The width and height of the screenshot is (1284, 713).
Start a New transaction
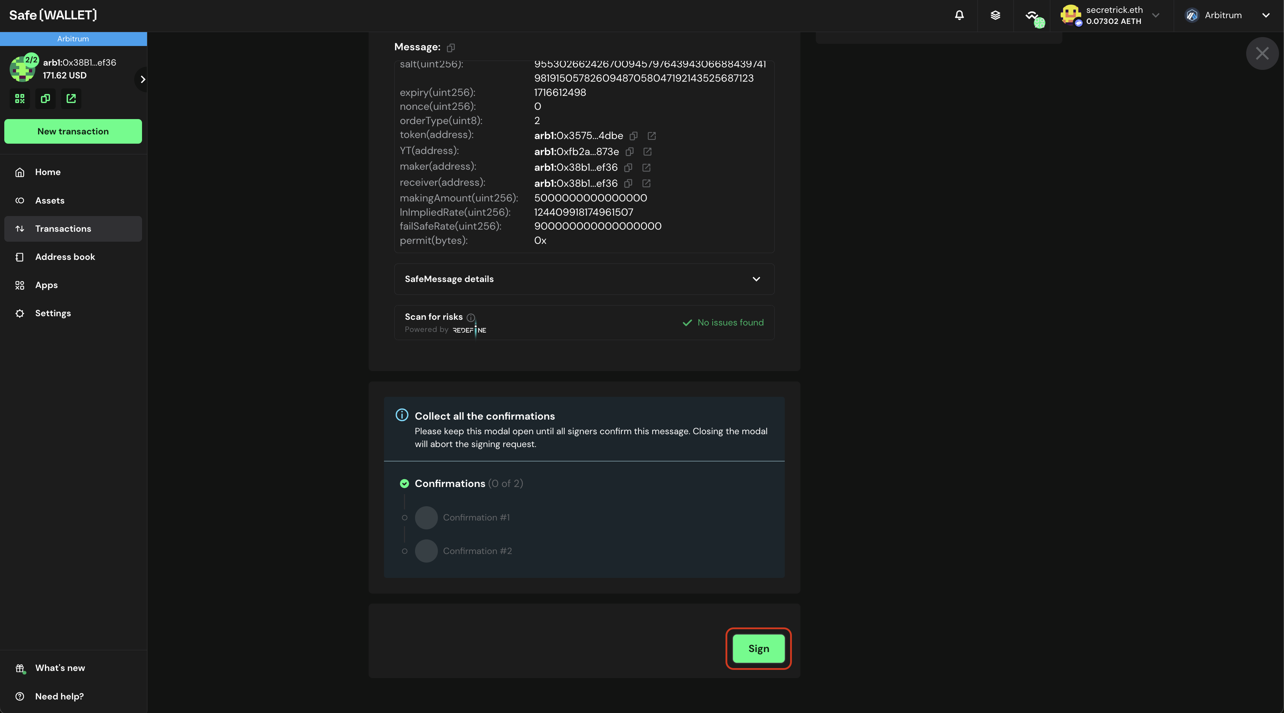(73, 132)
